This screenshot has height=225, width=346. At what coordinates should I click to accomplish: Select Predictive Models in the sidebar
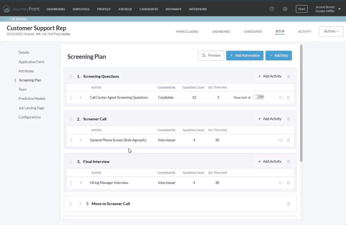pyautogui.click(x=32, y=99)
